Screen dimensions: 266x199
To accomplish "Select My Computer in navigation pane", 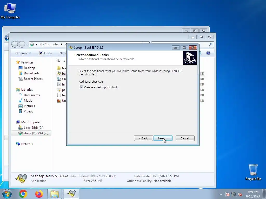I will tap(31, 122).
